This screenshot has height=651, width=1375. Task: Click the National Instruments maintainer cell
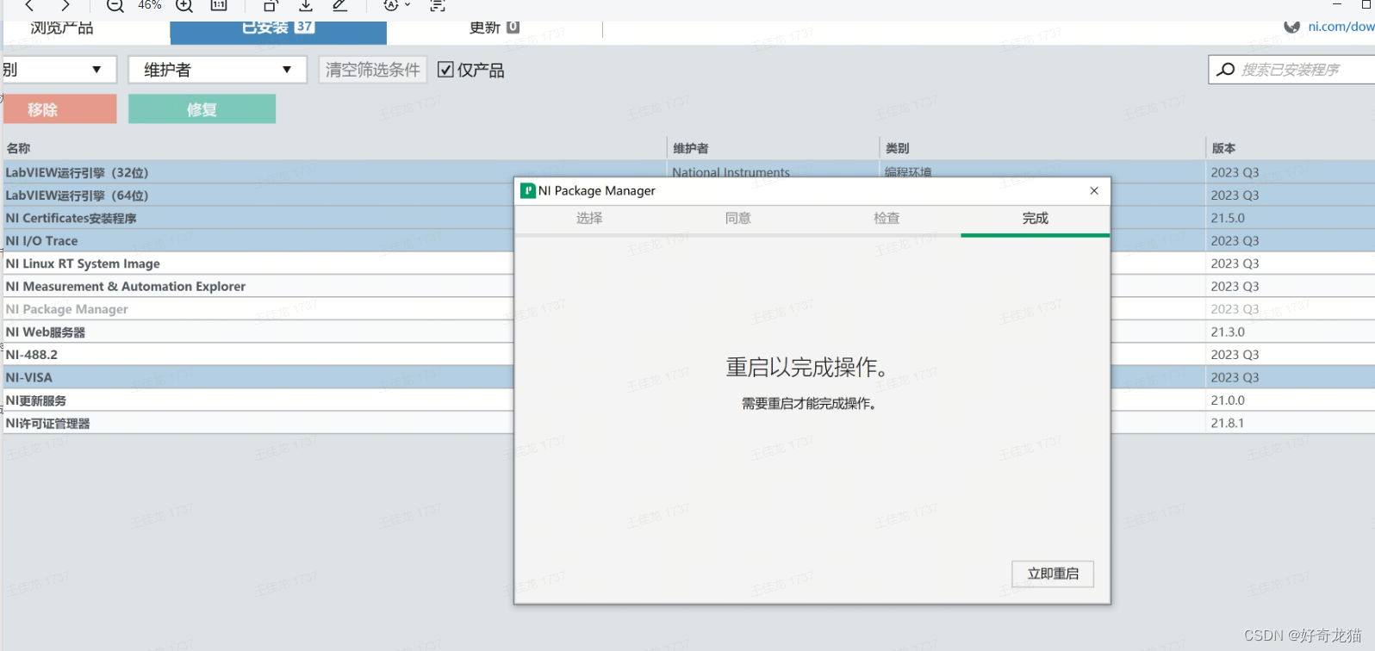[x=731, y=171]
